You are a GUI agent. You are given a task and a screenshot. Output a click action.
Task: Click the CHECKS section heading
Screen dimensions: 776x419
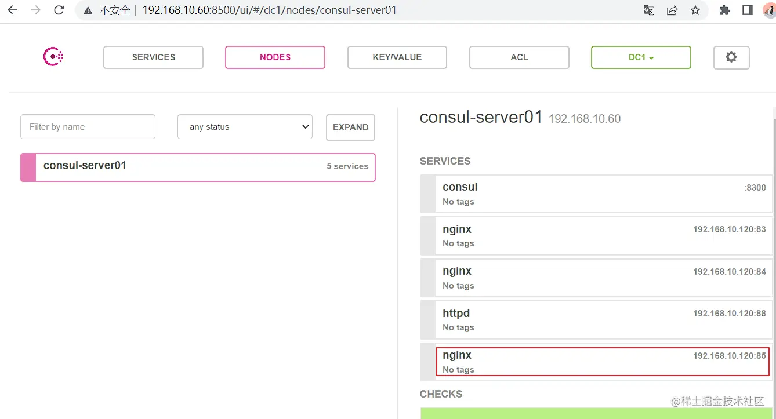tap(441, 394)
